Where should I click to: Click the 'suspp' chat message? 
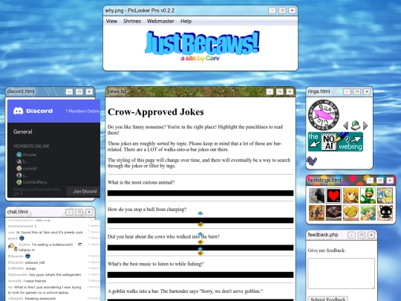(30, 268)
